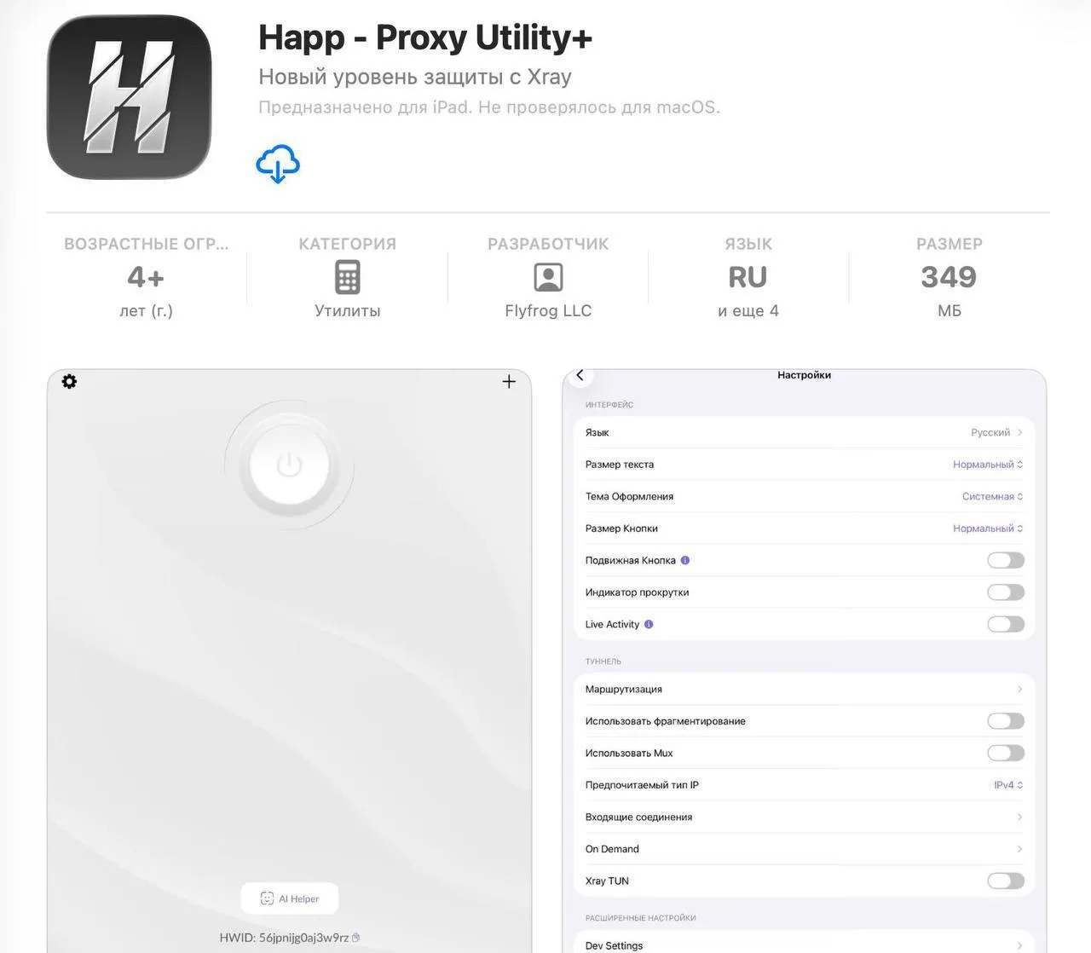1091x953 pixels.
Task: Toggle the Использовать Mux switch
Action: [1006, 753]
